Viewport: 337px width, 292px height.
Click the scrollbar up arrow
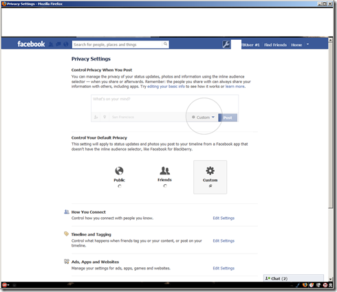pos(330,40)
